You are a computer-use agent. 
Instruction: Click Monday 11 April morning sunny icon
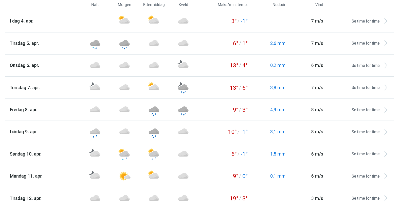[x=124, y=176]
